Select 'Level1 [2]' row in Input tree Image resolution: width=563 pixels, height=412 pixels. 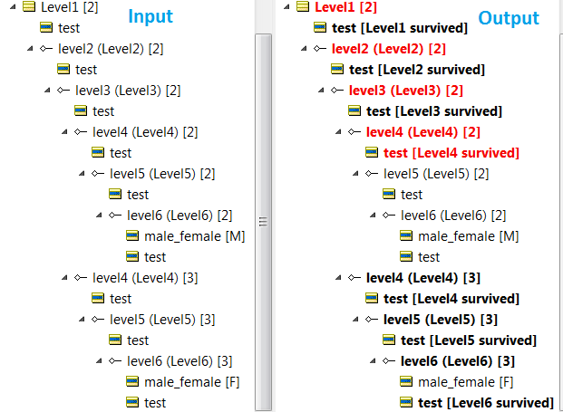[69, 7]
